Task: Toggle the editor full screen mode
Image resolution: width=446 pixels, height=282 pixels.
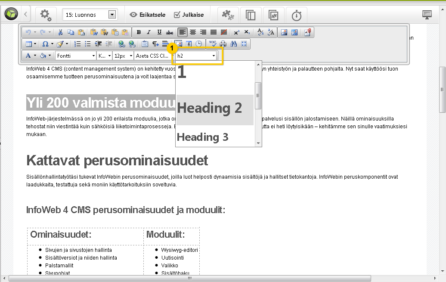Action: pos(244,44)
